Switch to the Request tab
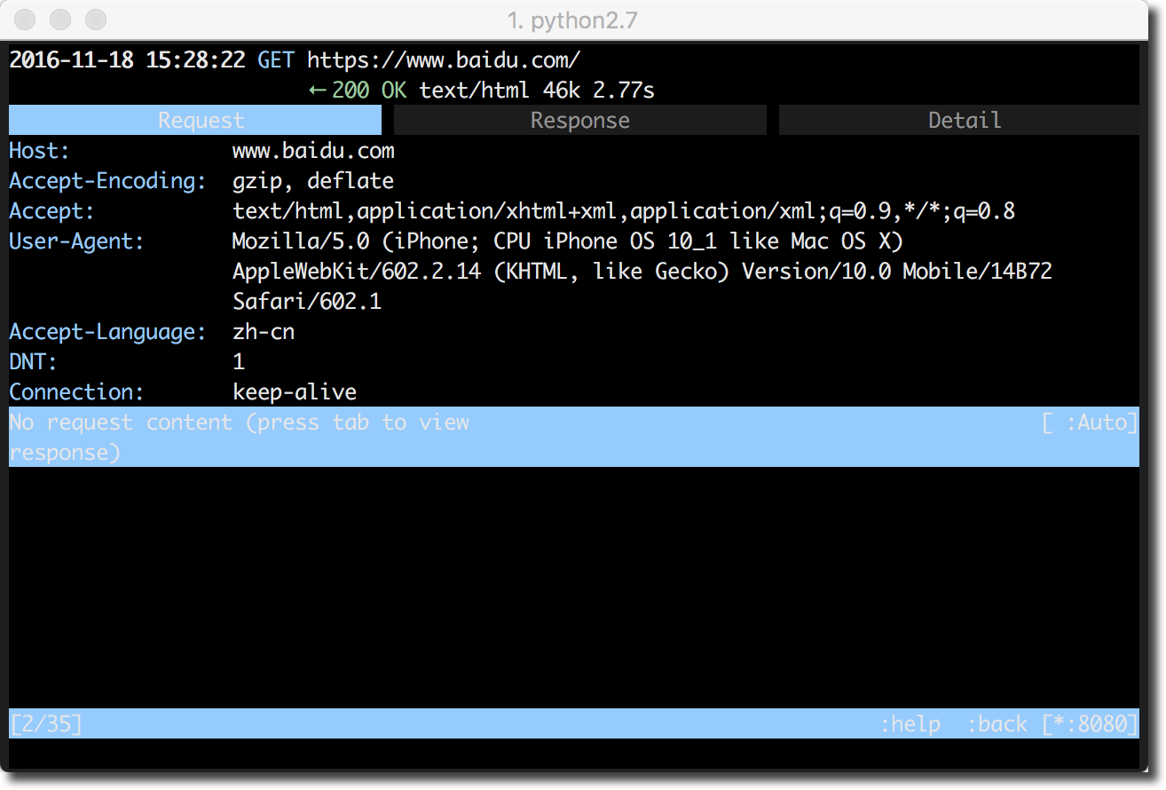1166x790 pixels. coord(195,121)
